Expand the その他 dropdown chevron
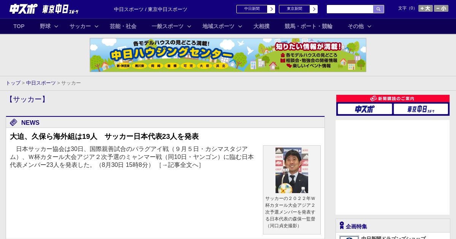This screenshot has height=239, width=456. click(x=369, y=26)
